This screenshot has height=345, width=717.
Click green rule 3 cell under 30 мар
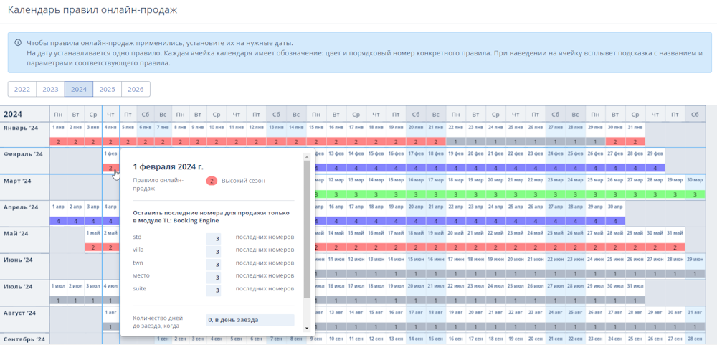tap(695, 194)
